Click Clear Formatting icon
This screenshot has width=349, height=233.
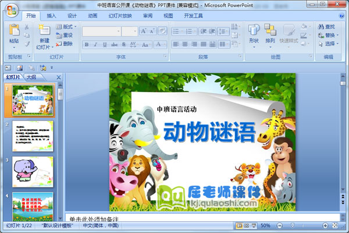[162, 31]
